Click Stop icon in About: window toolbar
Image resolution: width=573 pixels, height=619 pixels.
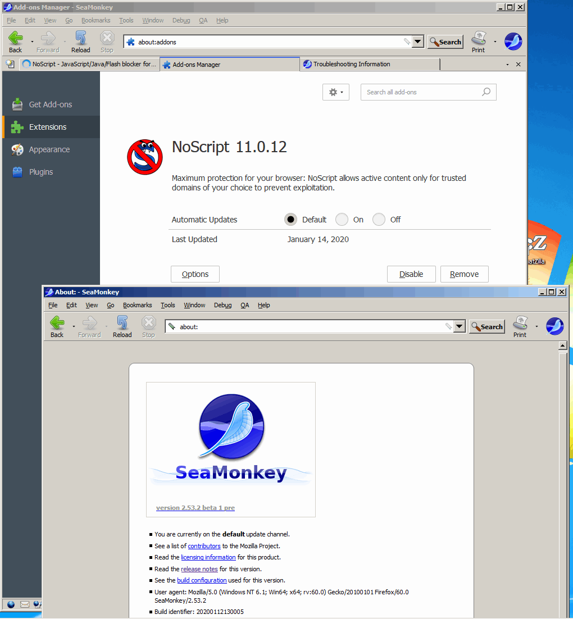tap(148, 323)
